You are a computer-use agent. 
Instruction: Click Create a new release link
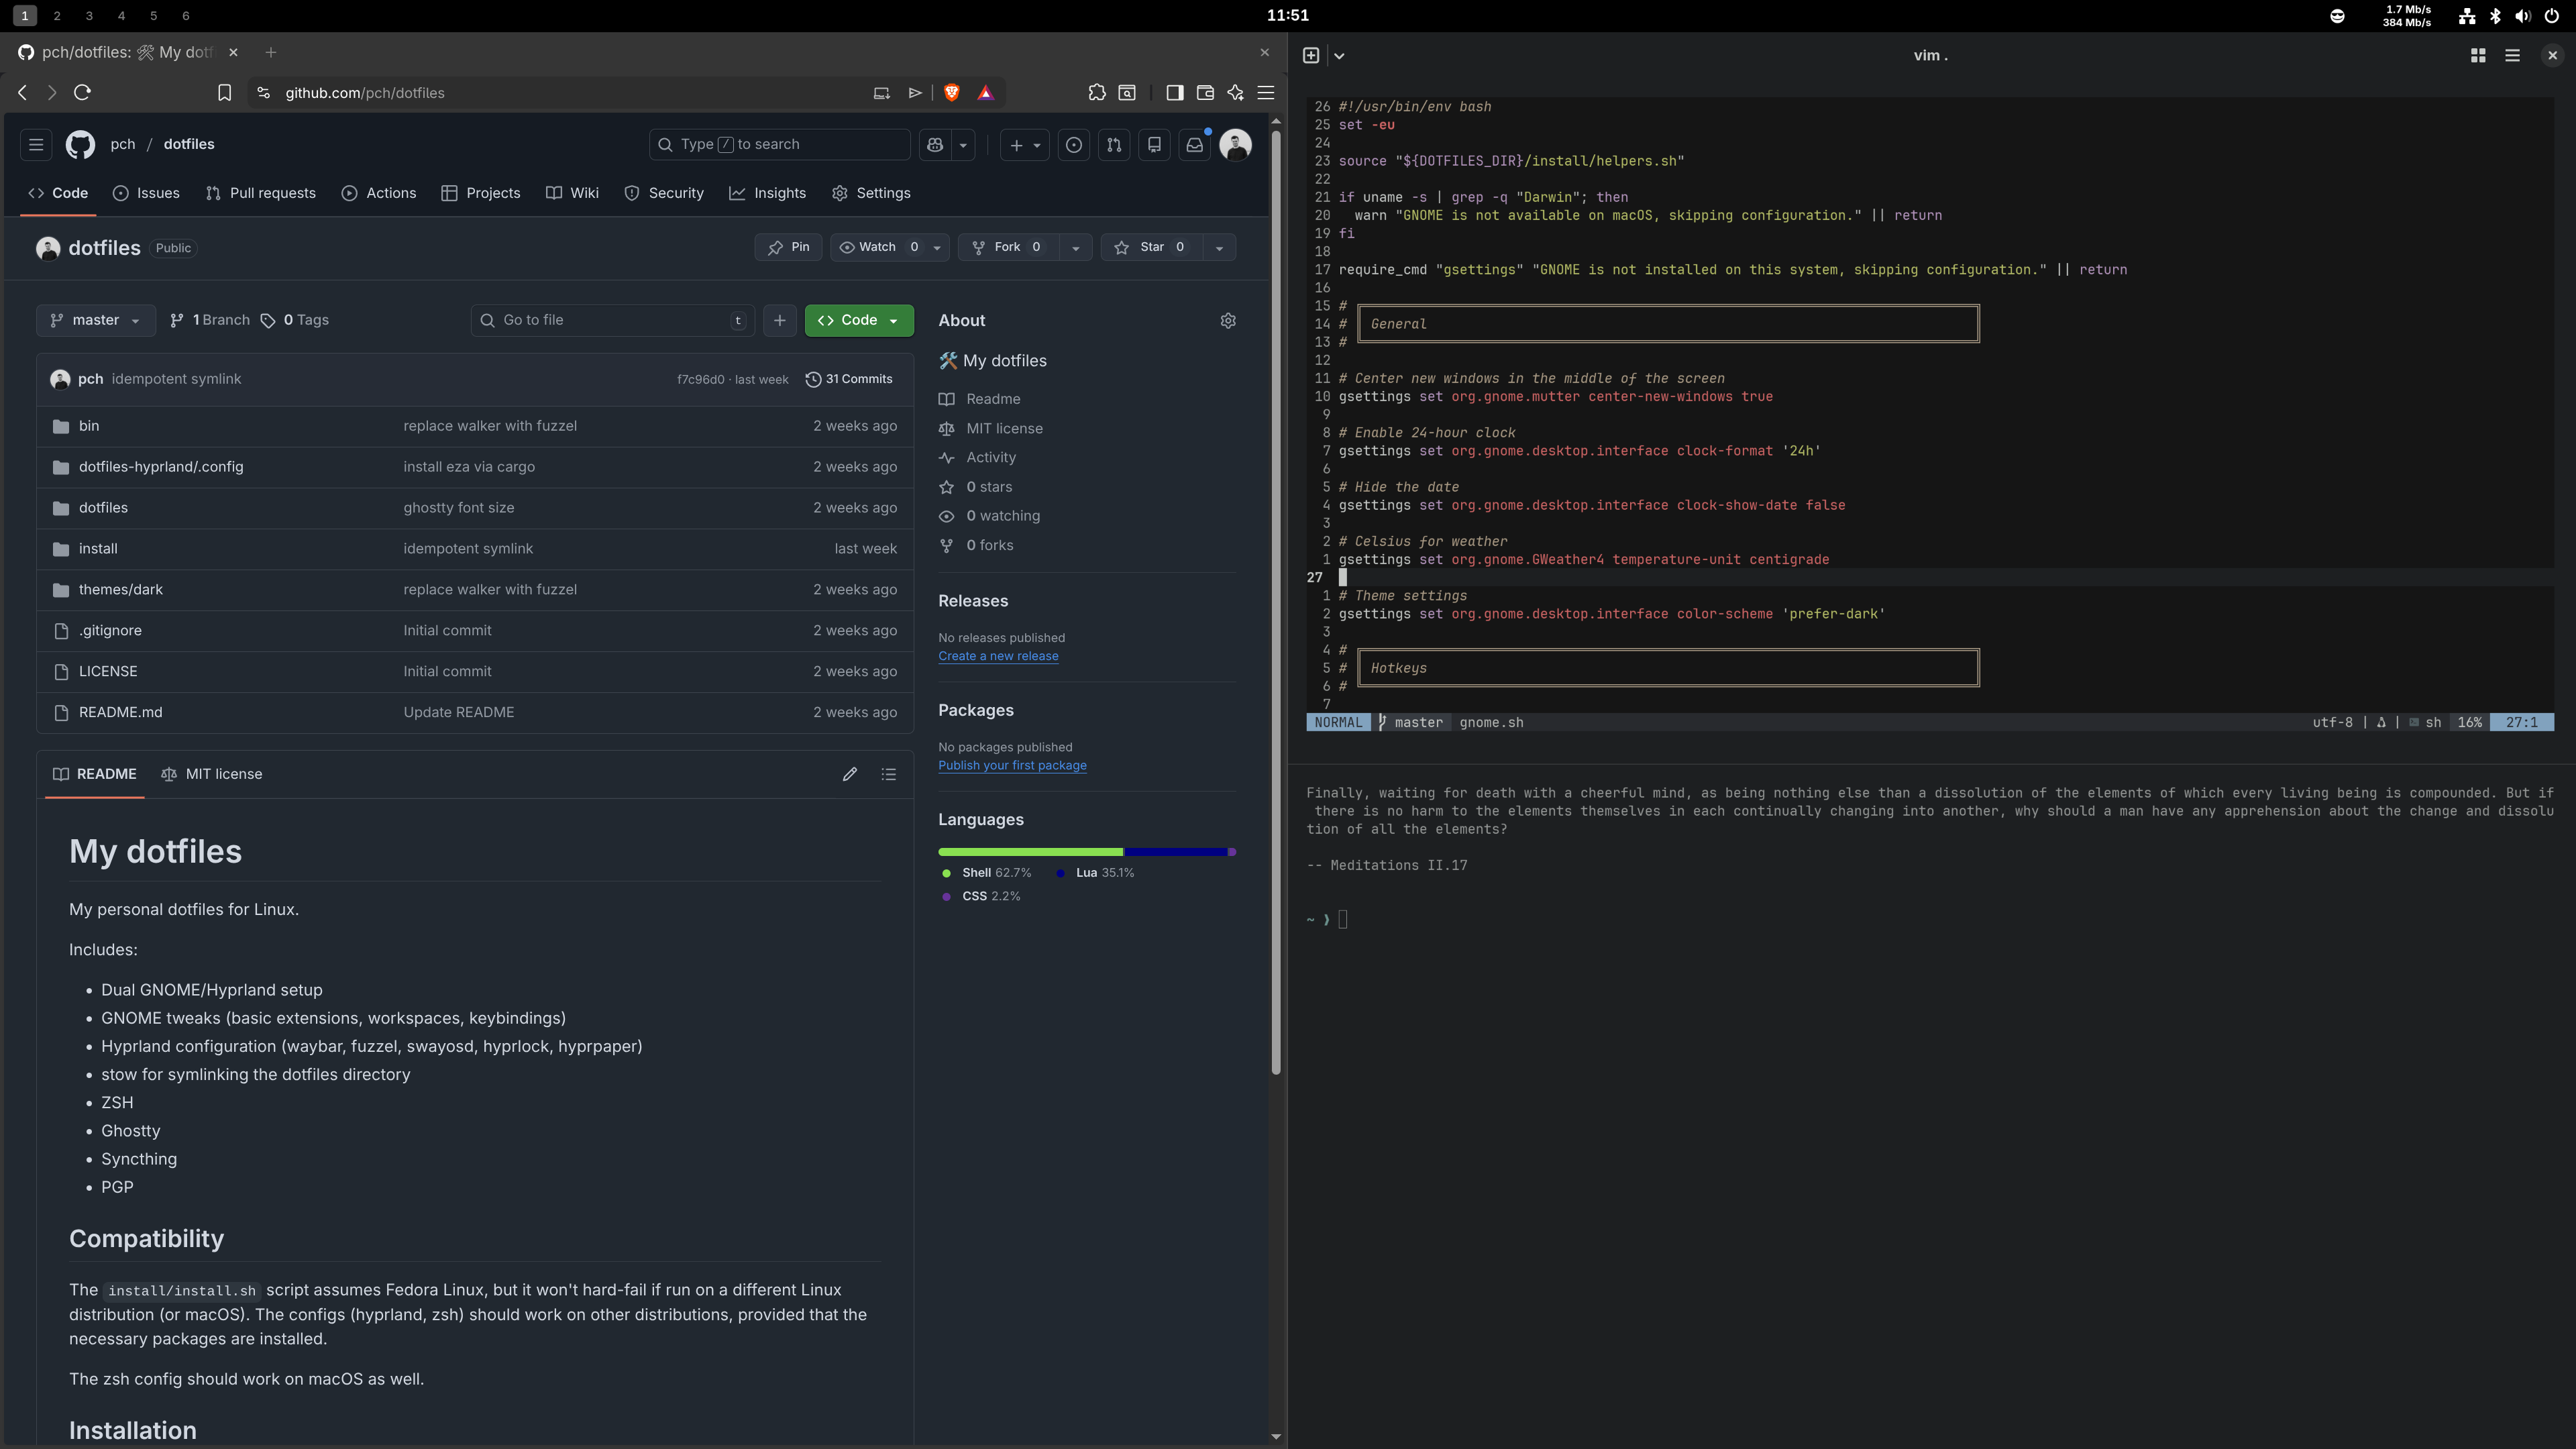point(997,656)
